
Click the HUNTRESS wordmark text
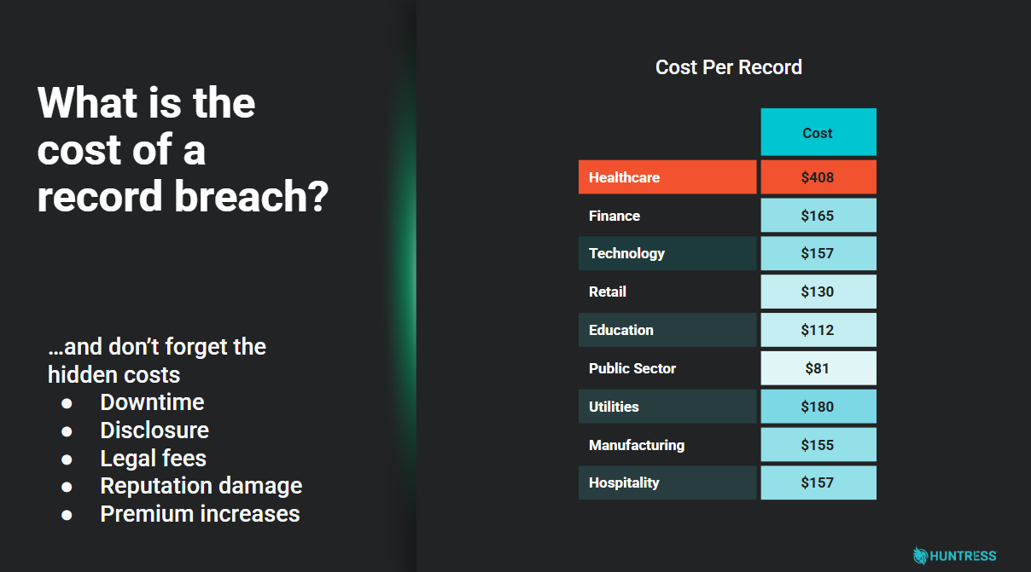click(x=964, y=556)
